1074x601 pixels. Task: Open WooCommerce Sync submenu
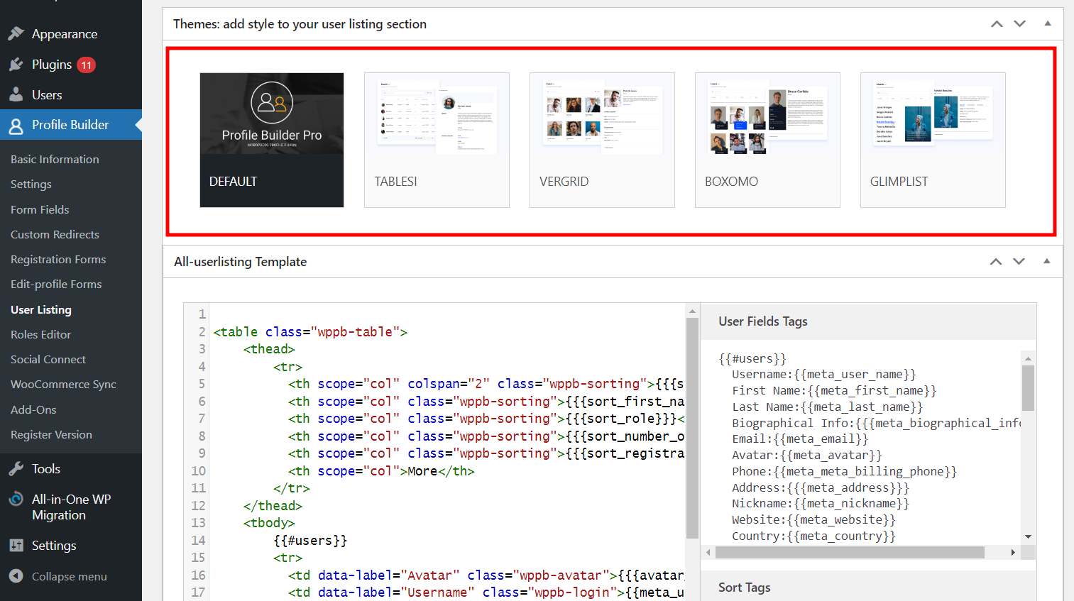(x=63, y=384)
